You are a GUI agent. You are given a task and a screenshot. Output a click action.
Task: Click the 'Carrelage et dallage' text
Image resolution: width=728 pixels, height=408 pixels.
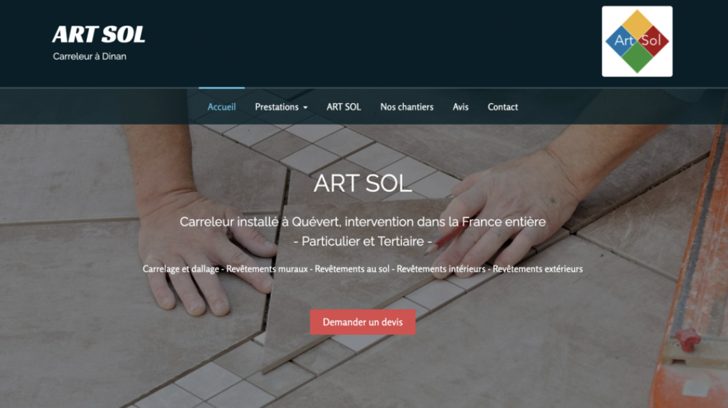pos(180,269)
